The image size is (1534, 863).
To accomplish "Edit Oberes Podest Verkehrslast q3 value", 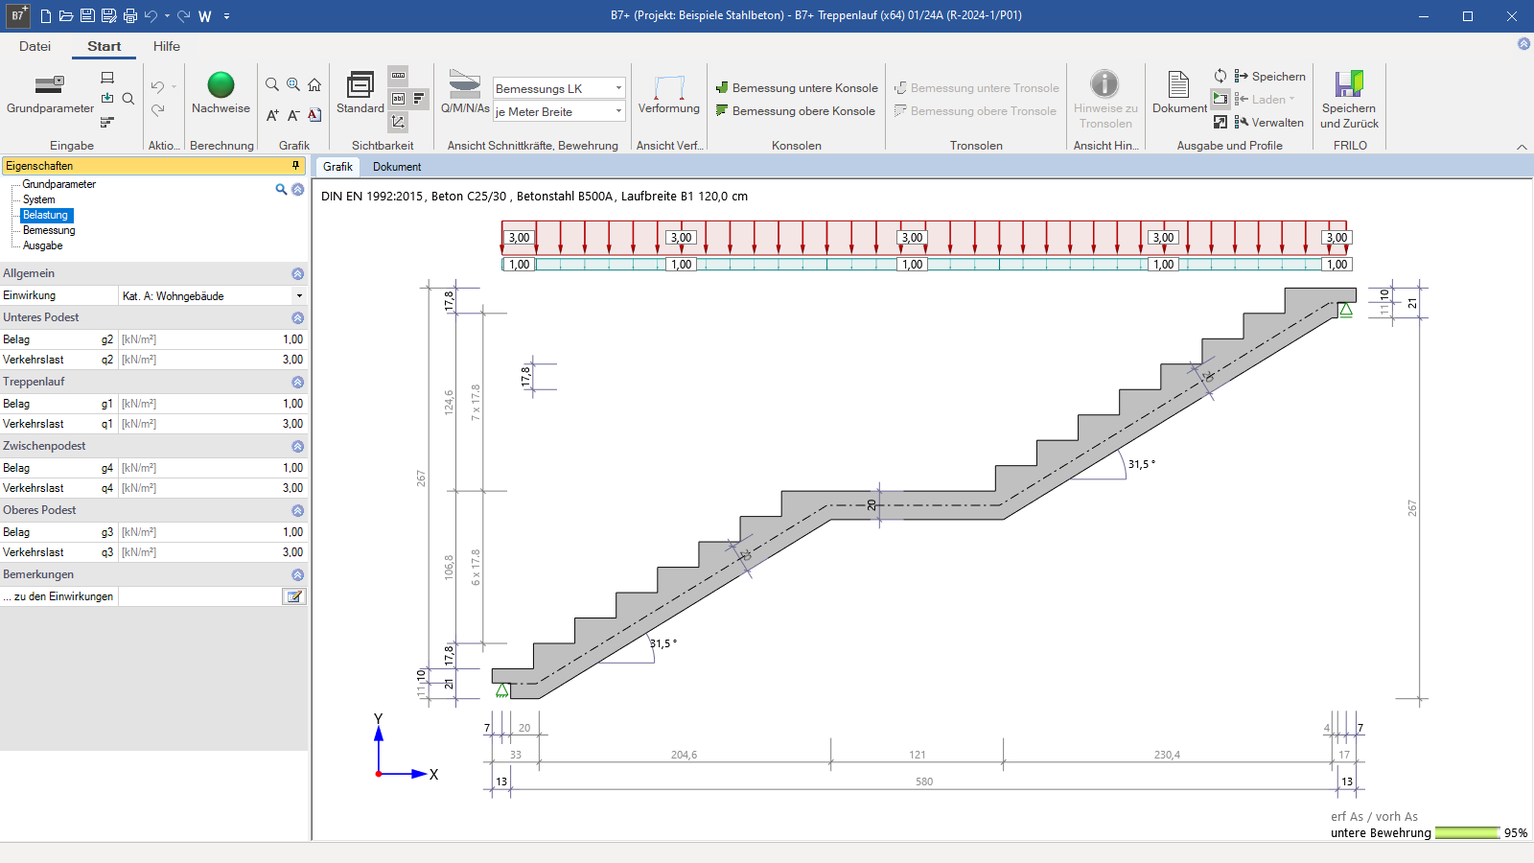I will pos(211,552).
